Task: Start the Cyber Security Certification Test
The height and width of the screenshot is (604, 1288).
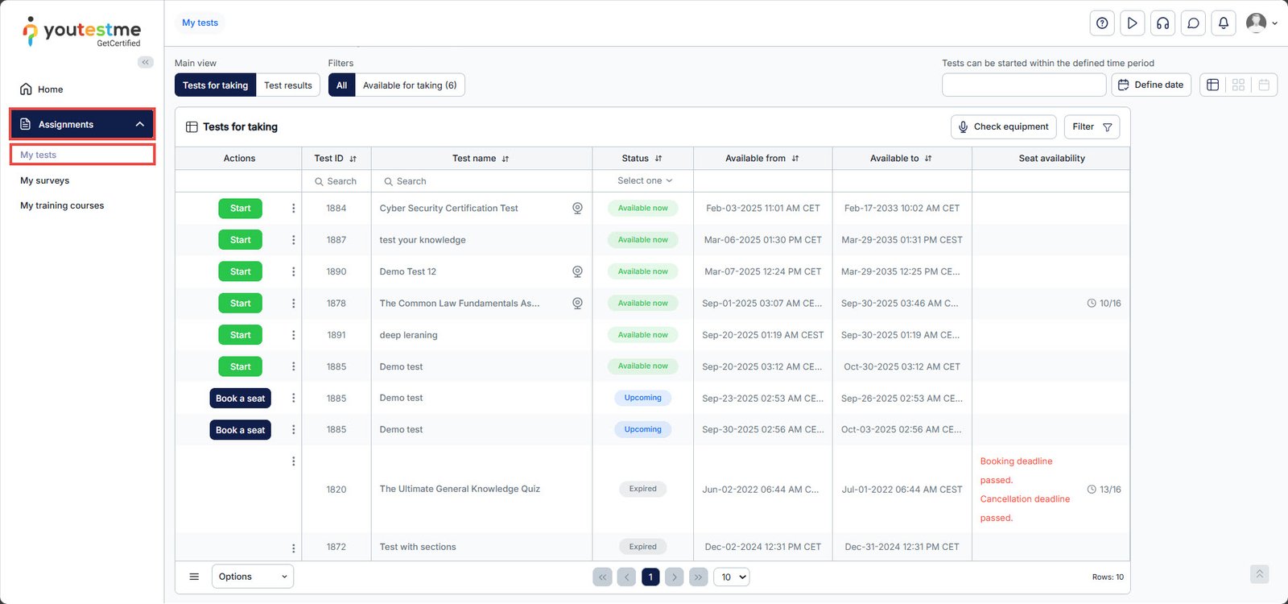Action: point(240,208)
